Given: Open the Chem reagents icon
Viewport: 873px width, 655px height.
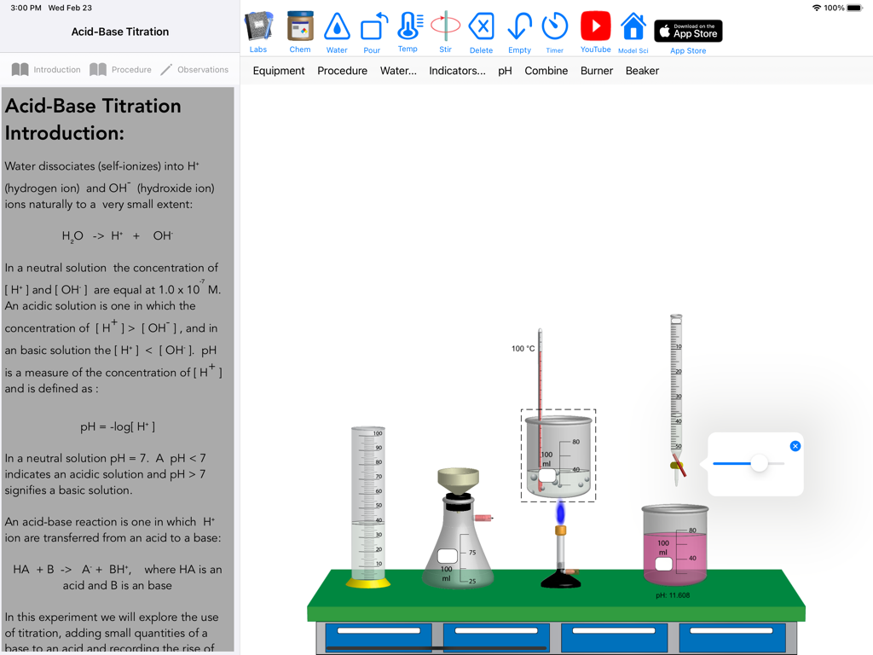Looking at the screenshot, I should point(299,26).
